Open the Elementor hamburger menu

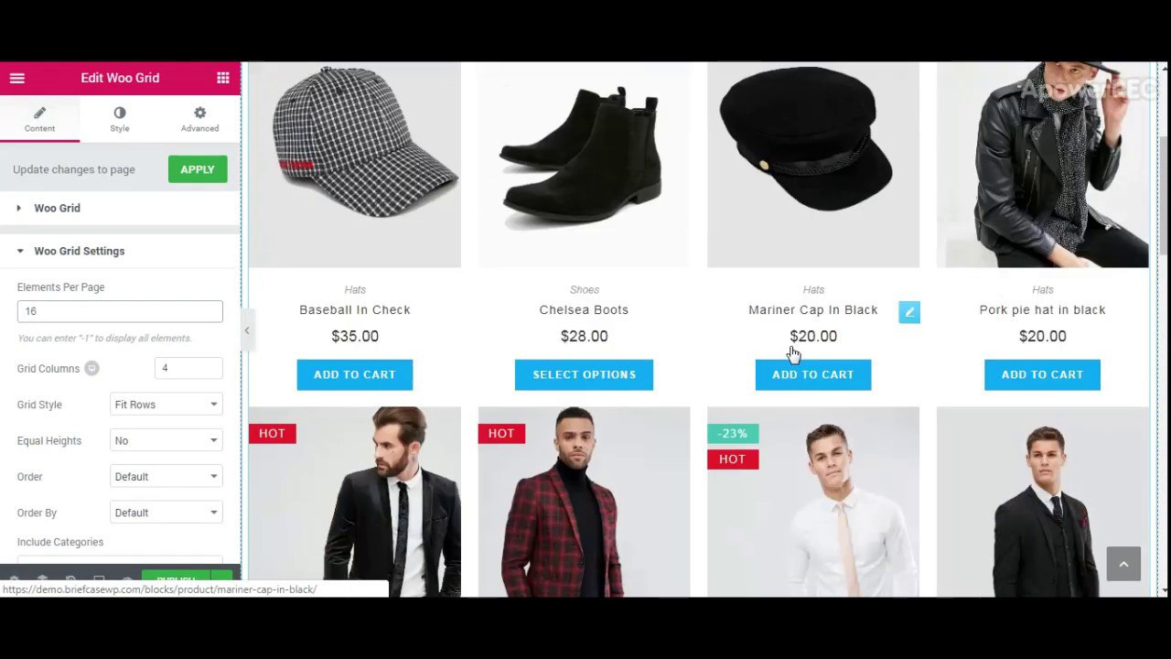(16, 78)
